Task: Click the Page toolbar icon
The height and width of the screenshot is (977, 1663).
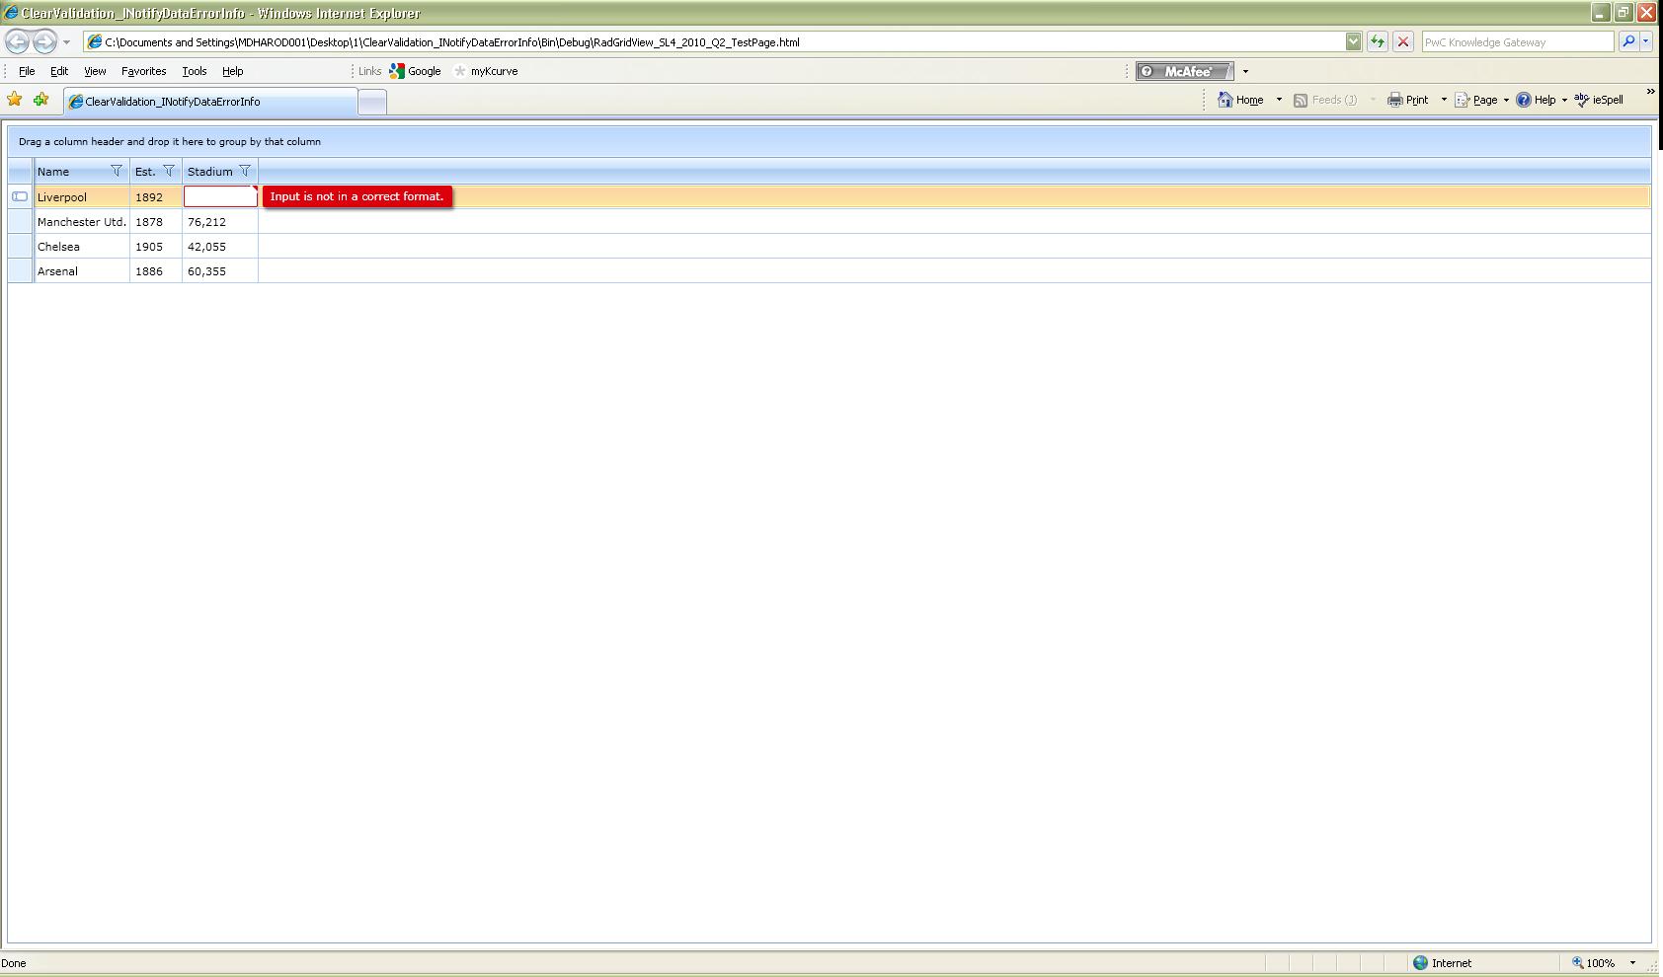Action: [x=1463, y=100]
